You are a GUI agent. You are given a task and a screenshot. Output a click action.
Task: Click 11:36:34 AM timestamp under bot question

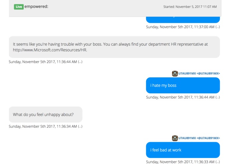point(43,126)
